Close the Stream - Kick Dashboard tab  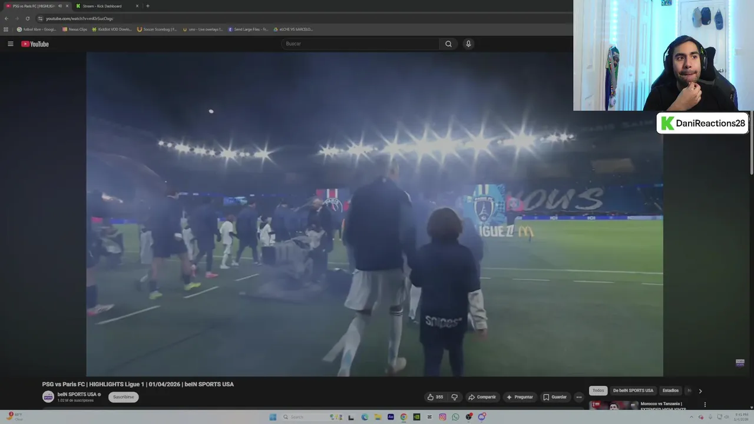pos(137,6)
